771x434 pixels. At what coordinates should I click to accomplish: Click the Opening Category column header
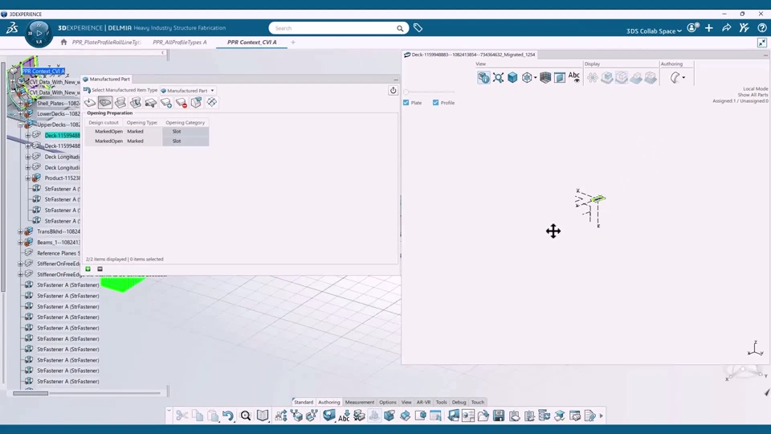tap(185, 122)
